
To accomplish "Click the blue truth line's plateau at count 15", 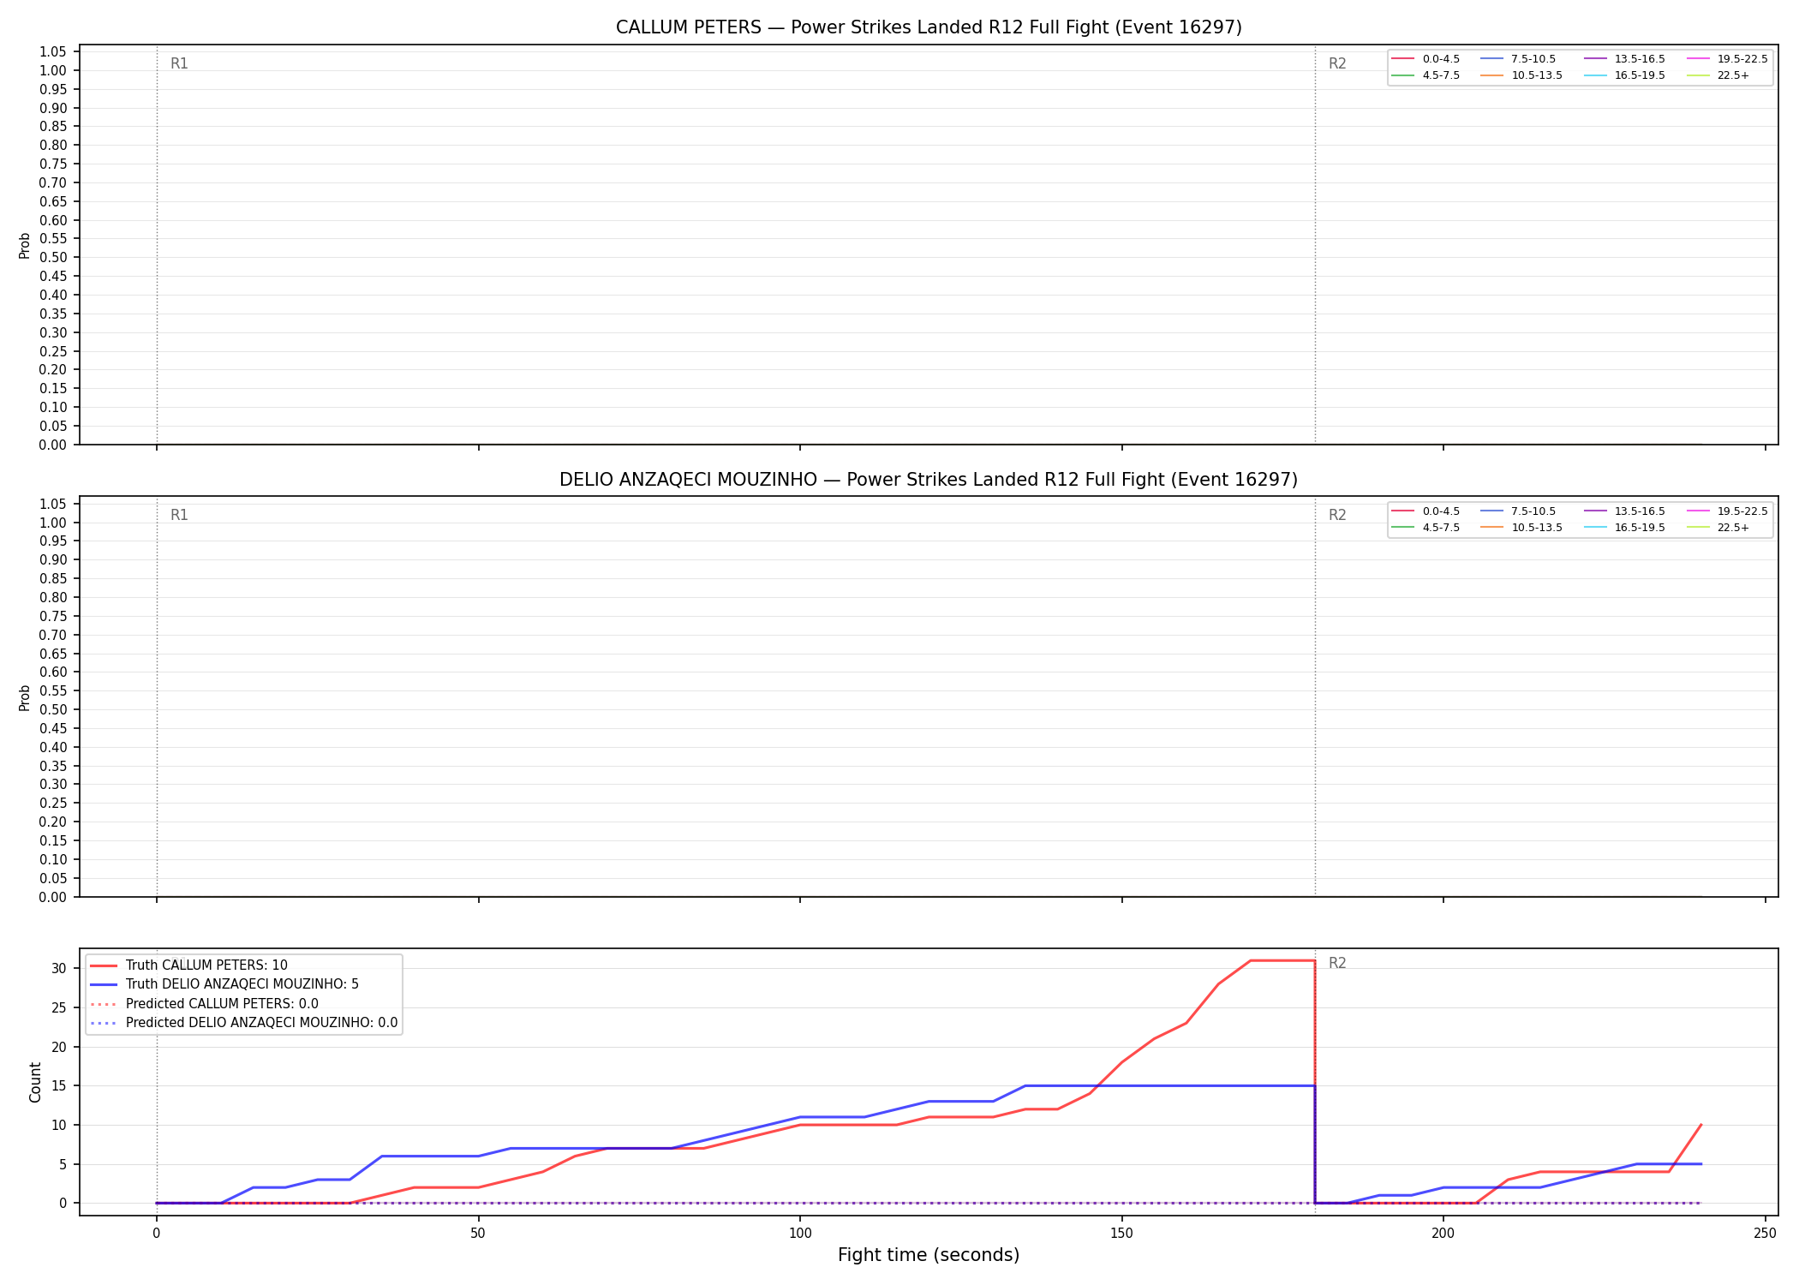I will click(1169, 1085).
